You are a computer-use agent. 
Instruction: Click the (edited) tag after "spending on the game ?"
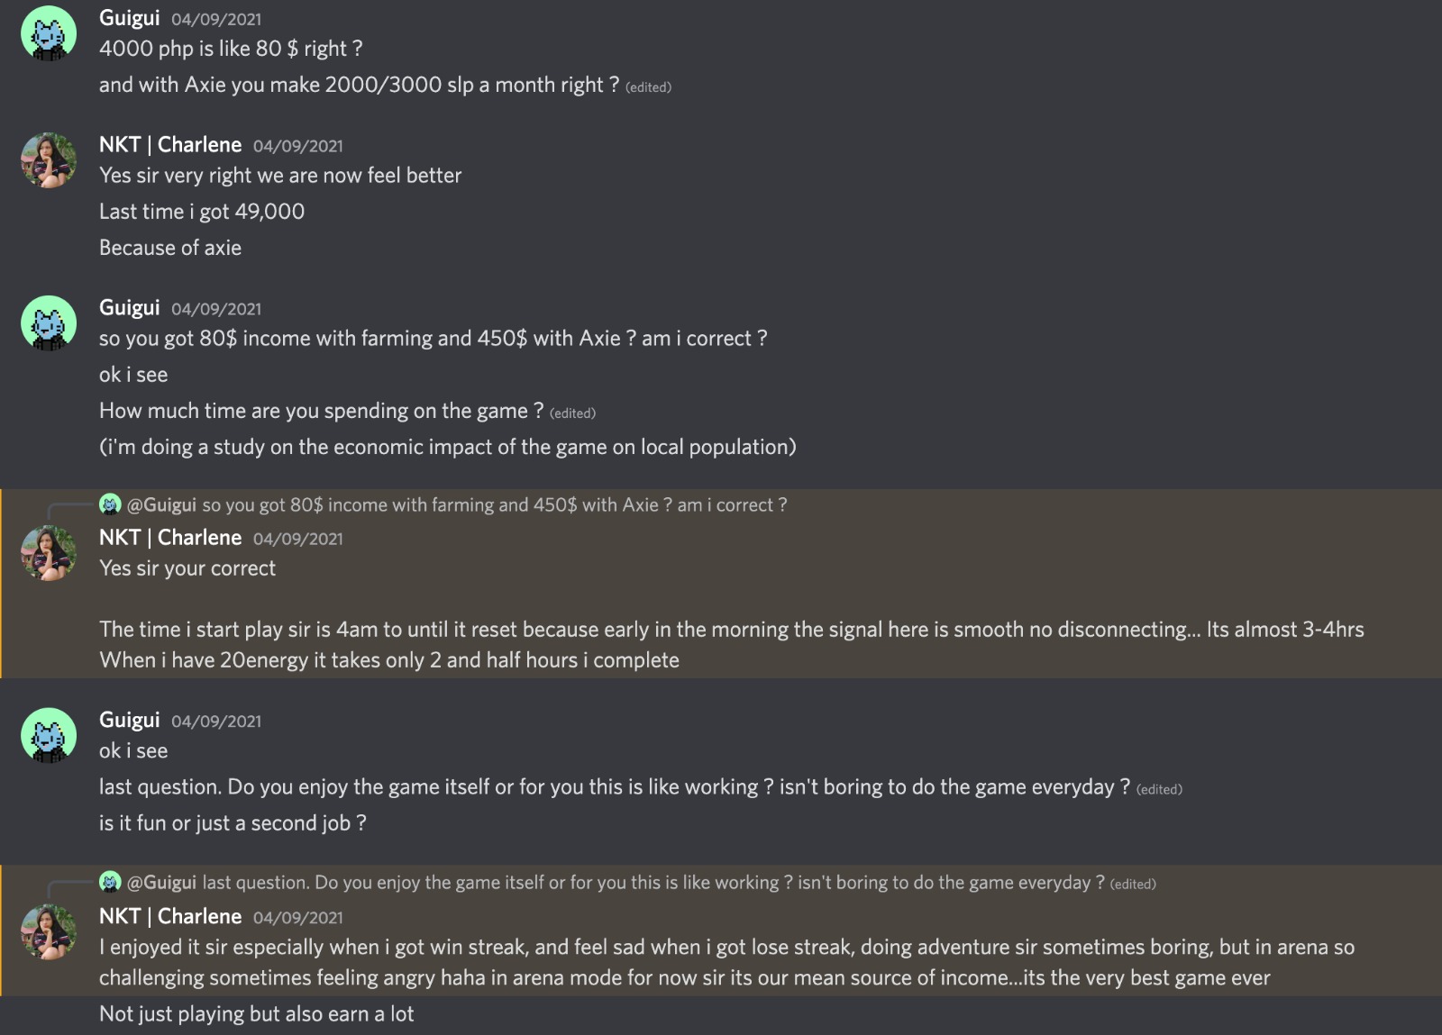click(x=572, y=413)
